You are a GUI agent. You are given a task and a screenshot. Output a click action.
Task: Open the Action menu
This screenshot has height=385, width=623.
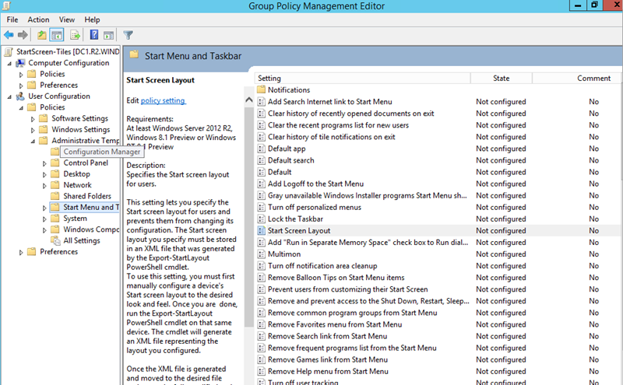pyautogui.click(x=38, y=19)
